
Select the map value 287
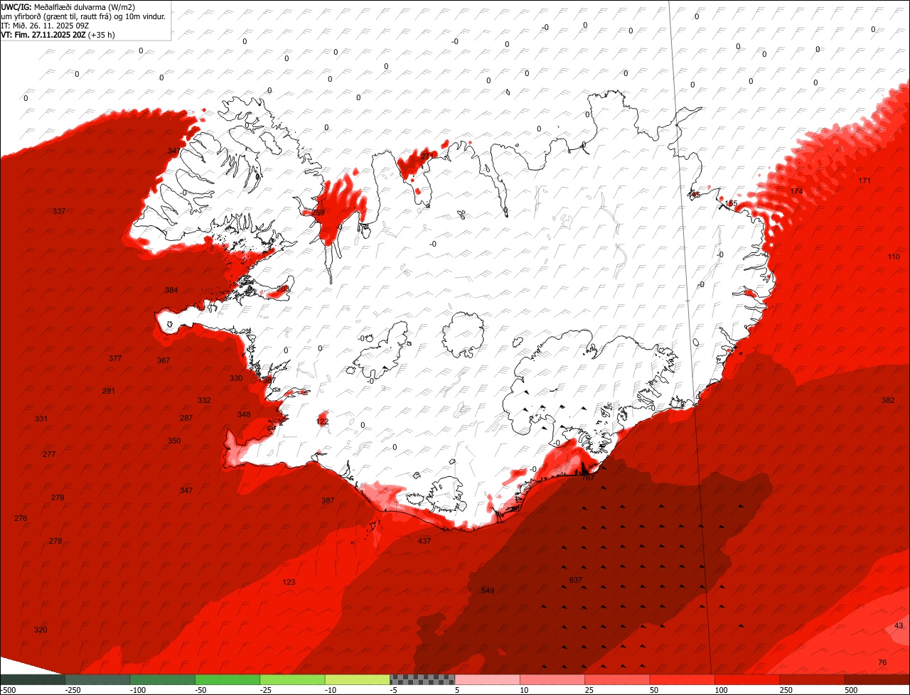[186, 419]
